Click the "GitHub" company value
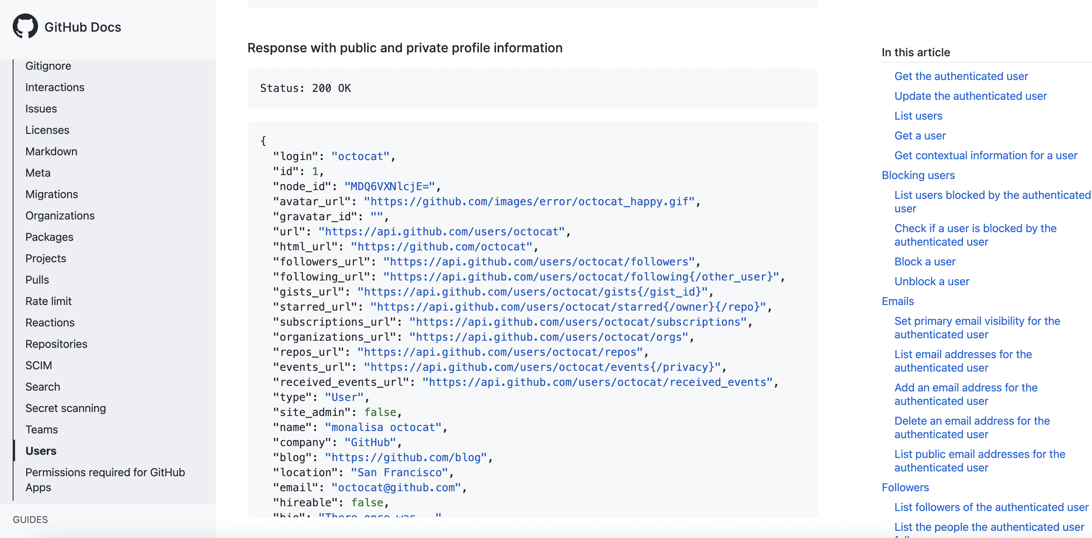 370,442
